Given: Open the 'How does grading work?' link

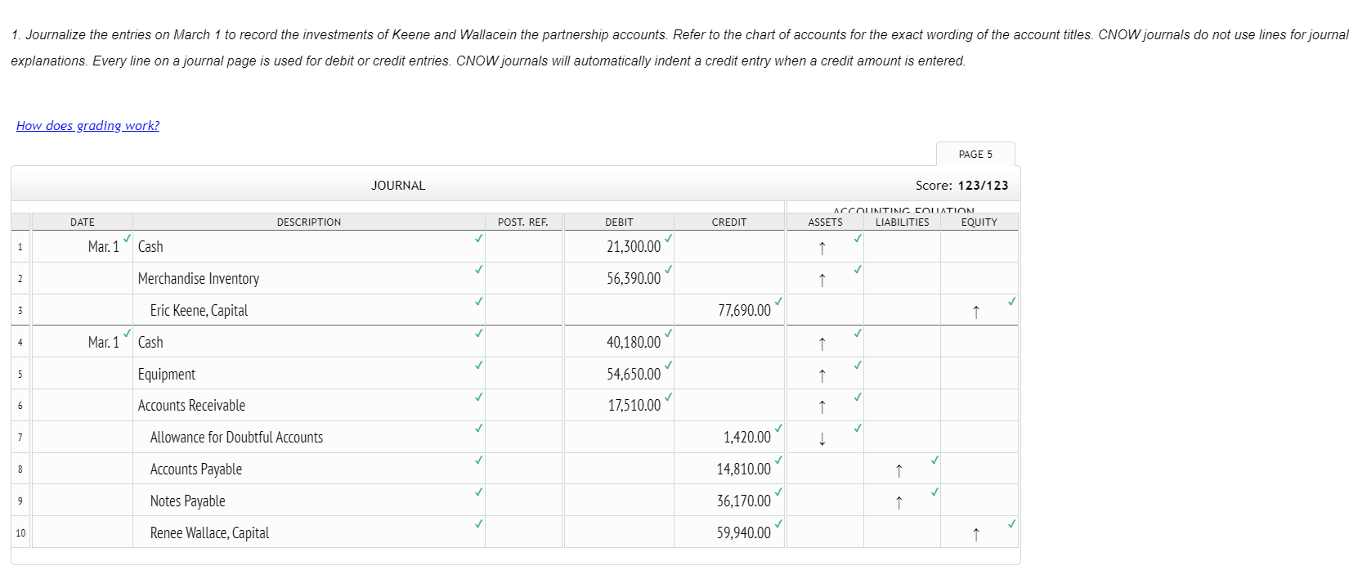Looking at the screenshot, I should coord(87,125).
